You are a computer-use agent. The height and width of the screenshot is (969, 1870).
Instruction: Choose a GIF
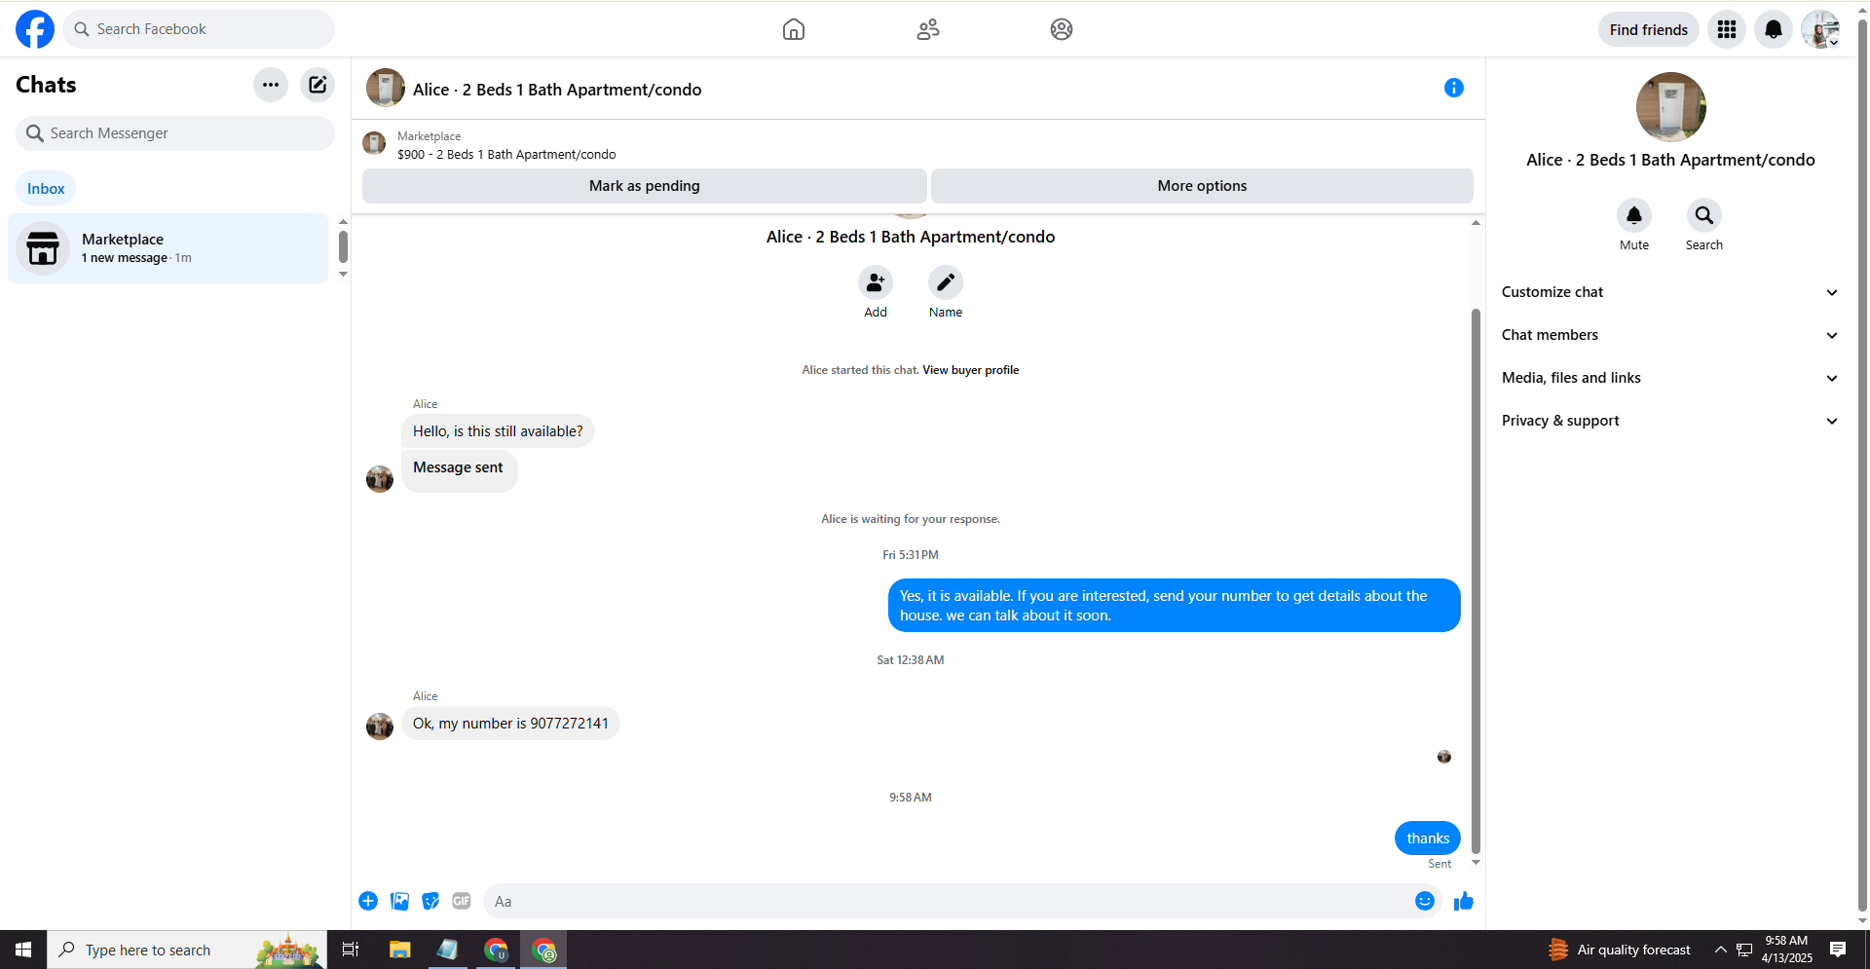coord(462,901)
